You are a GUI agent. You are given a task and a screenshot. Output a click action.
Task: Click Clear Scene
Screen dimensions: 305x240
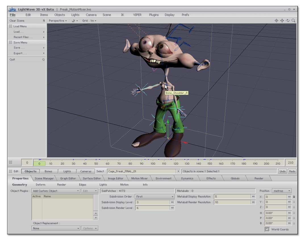point(27,21)
